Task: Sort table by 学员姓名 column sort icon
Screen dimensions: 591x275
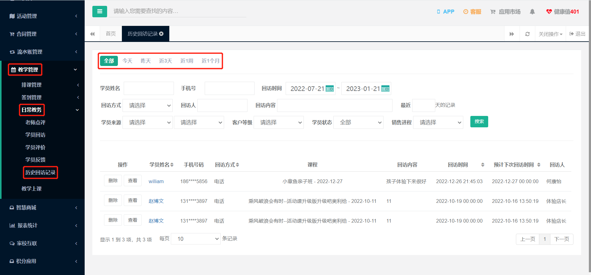Action: point(172,165)
